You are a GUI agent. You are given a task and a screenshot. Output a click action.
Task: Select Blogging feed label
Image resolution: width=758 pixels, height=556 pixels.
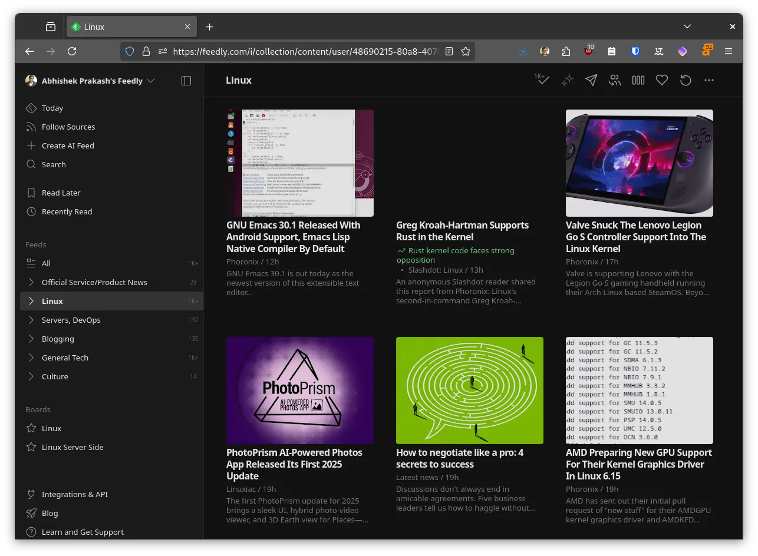click(58, 339)
